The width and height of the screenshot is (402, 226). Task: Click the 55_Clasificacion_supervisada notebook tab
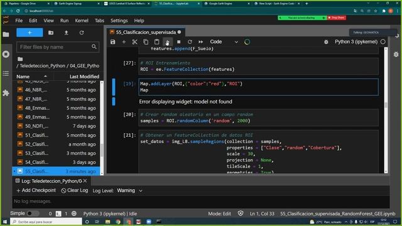pyautogui.click(x=145, y=32)
